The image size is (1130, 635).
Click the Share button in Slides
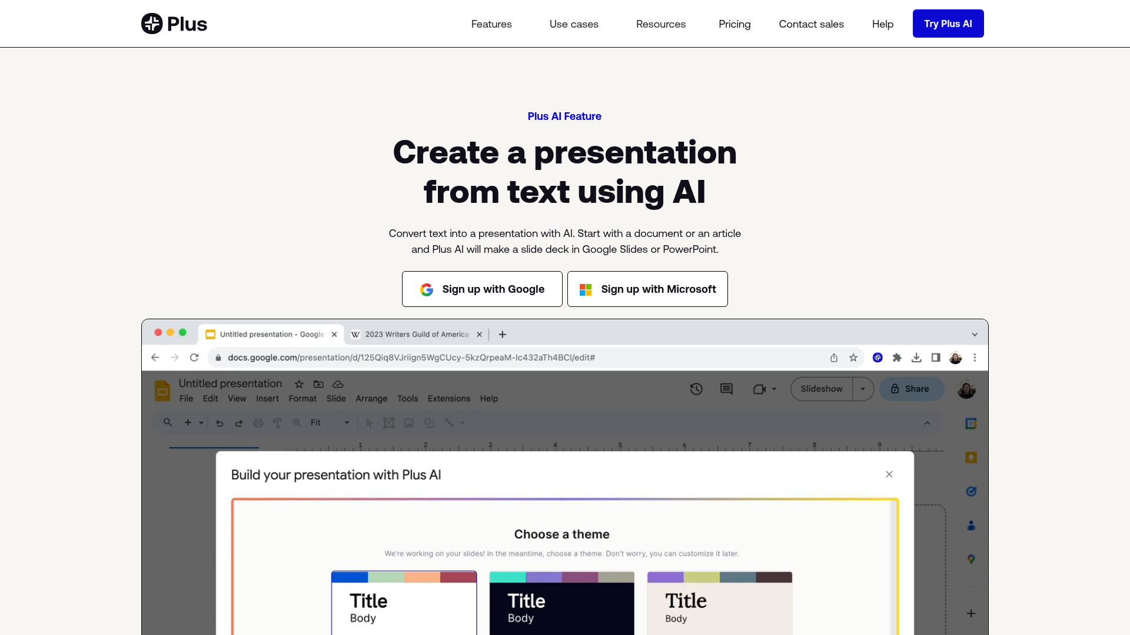(x=912, y=389)
